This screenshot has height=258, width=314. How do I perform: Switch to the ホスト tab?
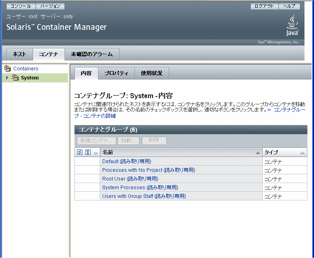[x=19, y=54]
